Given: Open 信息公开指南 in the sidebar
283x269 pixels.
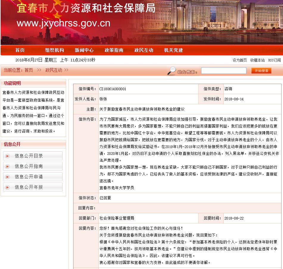Looking at the screenshot, I should coord(33,167).
